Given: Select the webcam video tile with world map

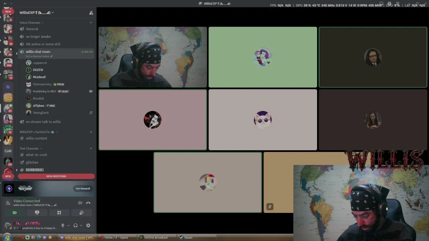Looking at the screenshot, I should tap(153, 57).
